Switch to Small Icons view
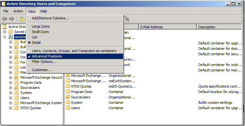Image resolution: width=245 pixels, height=126 pixels. click(x=75, y=32)
